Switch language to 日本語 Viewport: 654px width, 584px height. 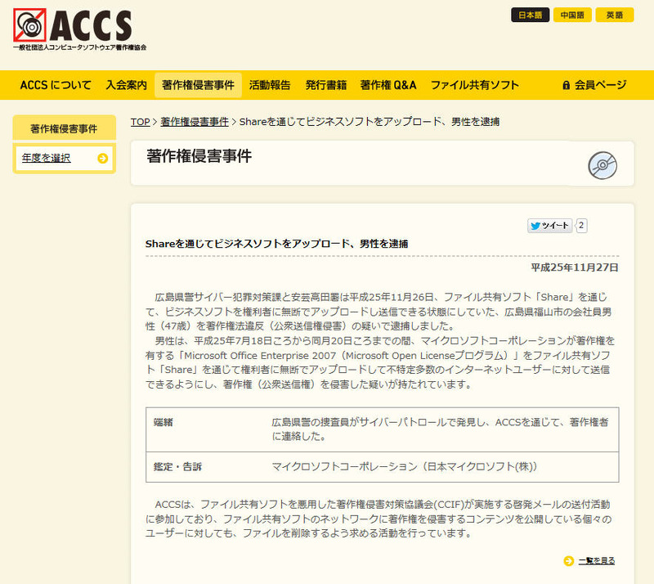(x=530, y=15)
